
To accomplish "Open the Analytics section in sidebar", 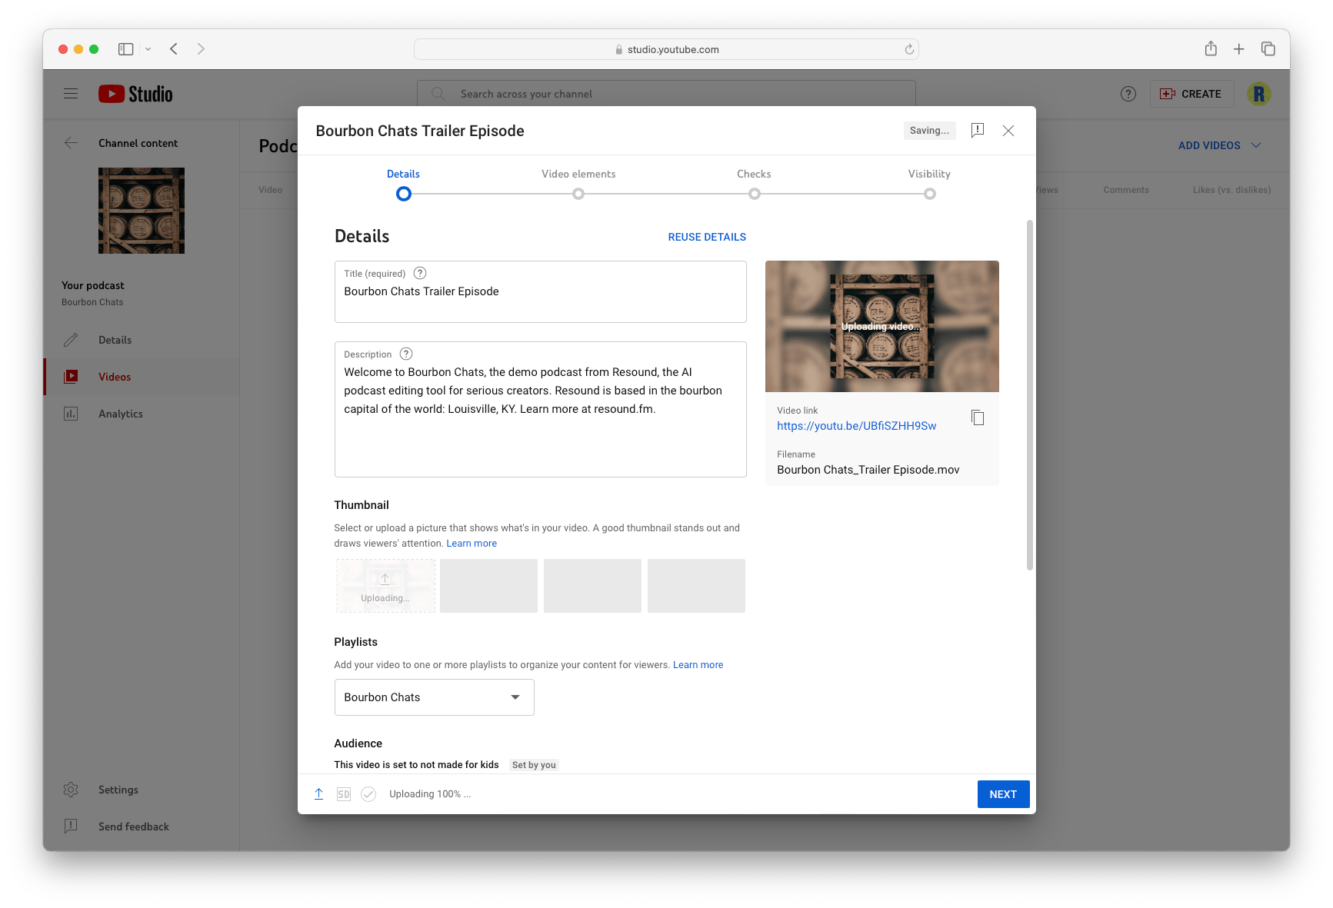I will (121, 414).
